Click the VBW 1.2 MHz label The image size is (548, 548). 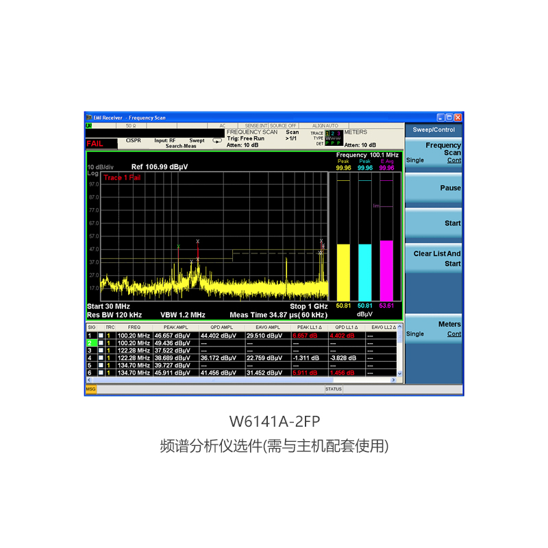click(x=183, y=315)
